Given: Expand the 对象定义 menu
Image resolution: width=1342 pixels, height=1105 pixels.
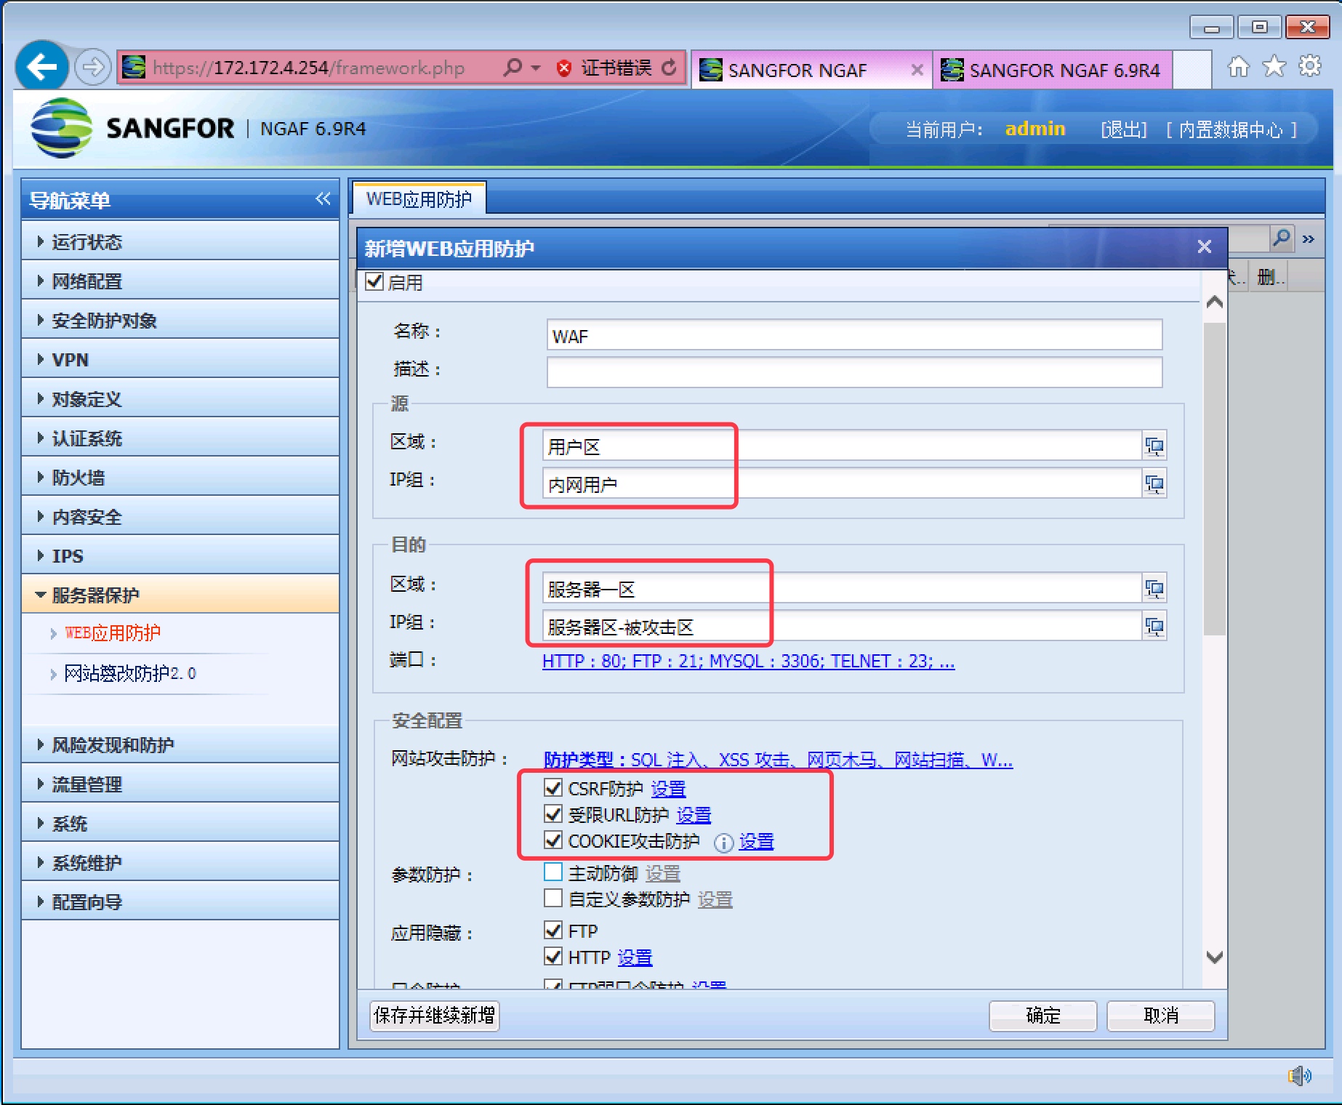Looking at the screenshot, I should click(x=180, y=398).
